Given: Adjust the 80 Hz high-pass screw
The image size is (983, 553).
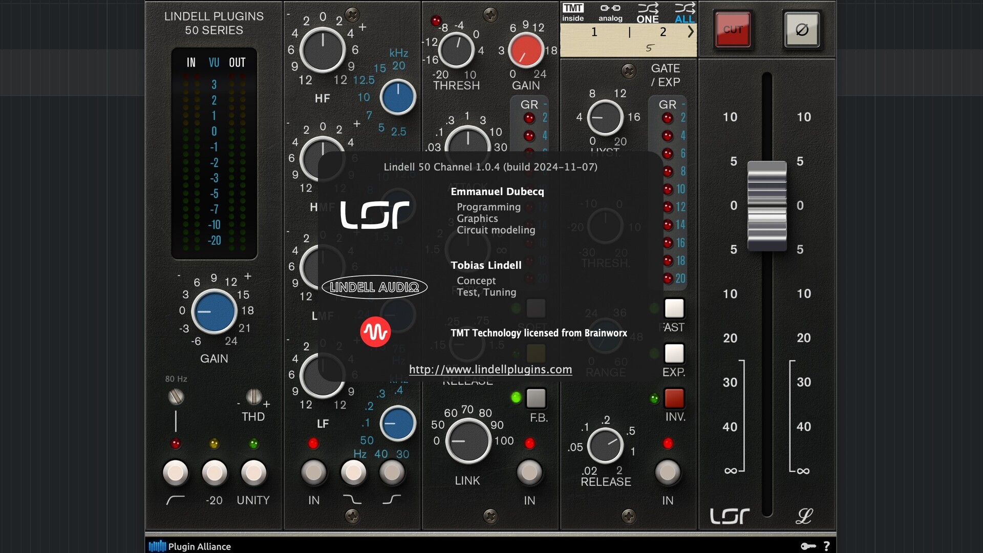Looking at the screenshot, I should 176,397.
